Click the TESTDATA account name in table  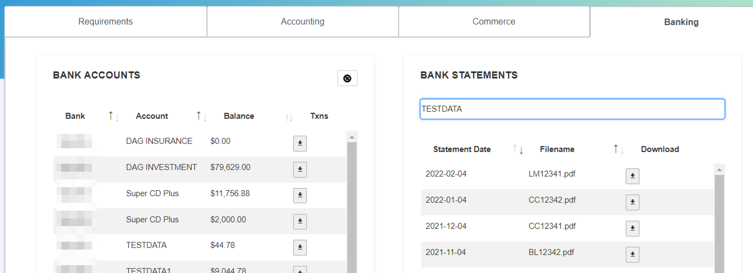pyautogui.click(x=146, y=245)
